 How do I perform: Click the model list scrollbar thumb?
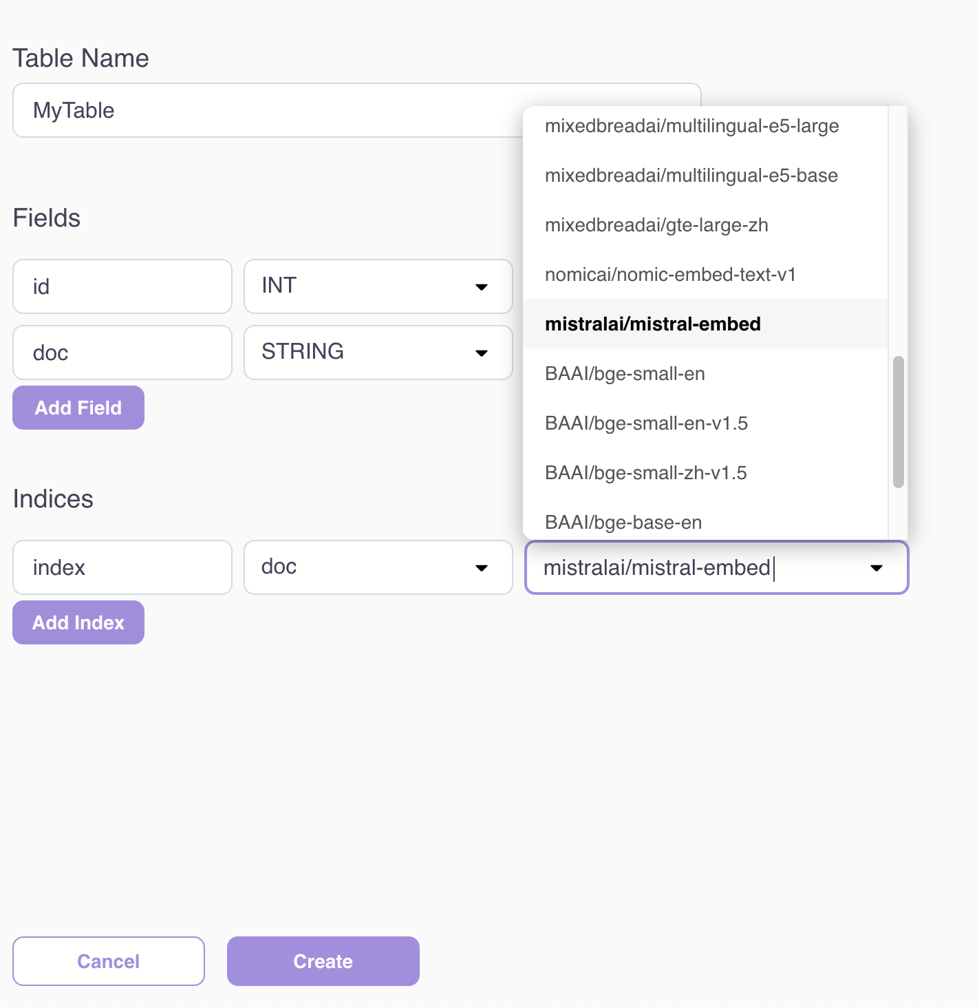(x=898, y=421)
